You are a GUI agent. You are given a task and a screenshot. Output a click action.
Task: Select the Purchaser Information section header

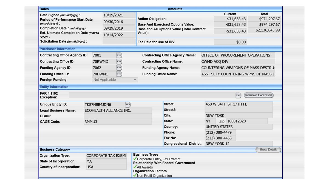[x=58, y=49]
